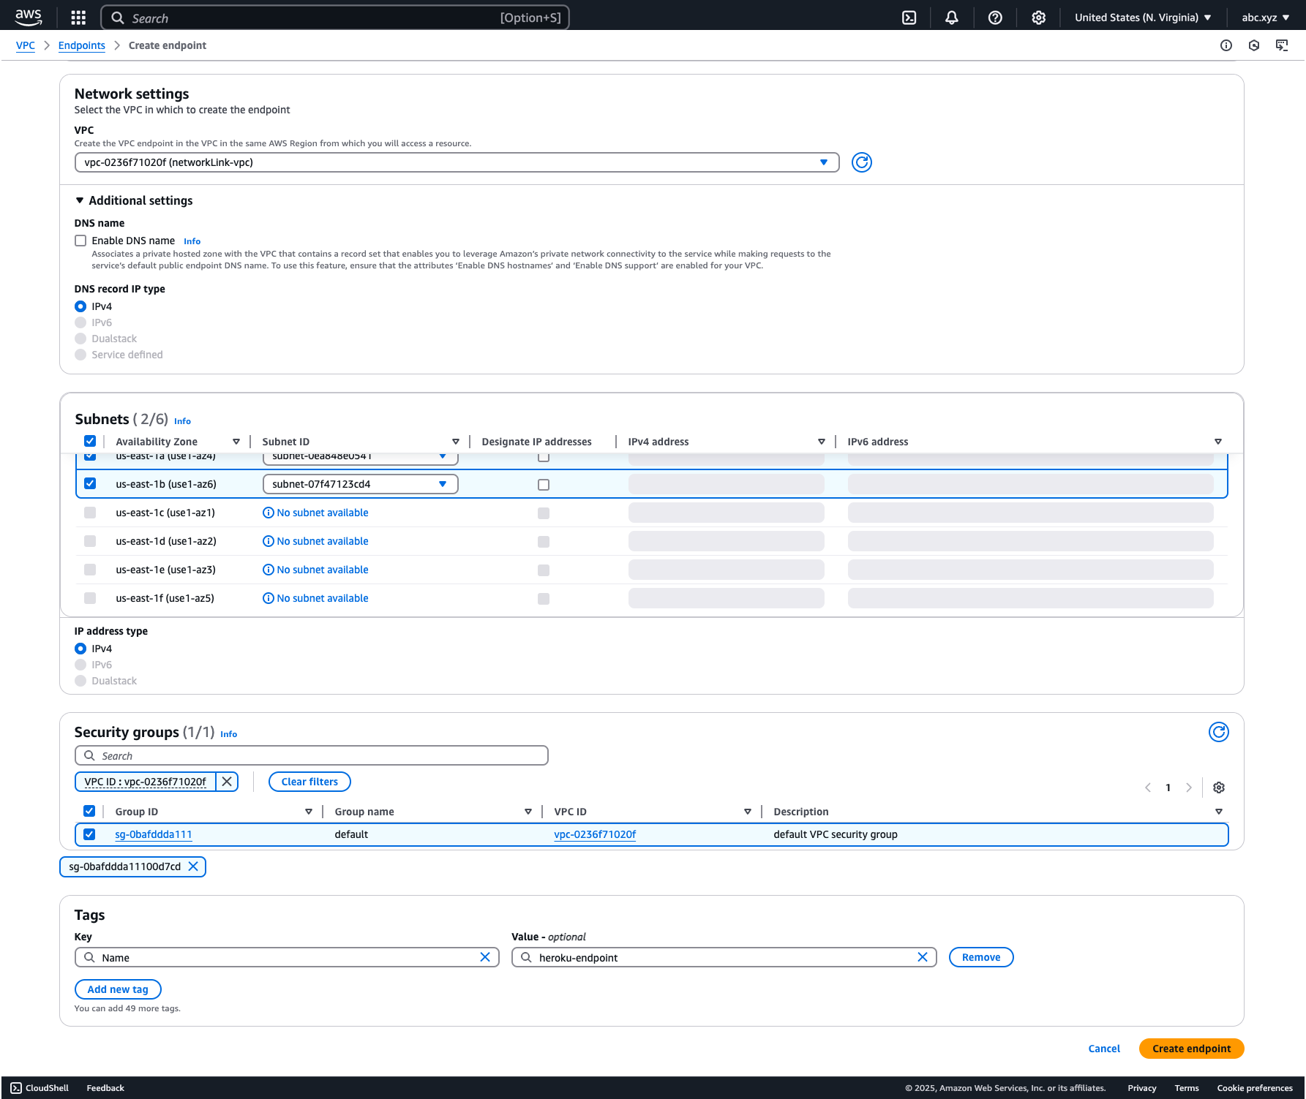Image resolution: width=1306 pixels, height=1099 pixels.
Task: Open the help question mark icon
Action: (x=995, y=18)
